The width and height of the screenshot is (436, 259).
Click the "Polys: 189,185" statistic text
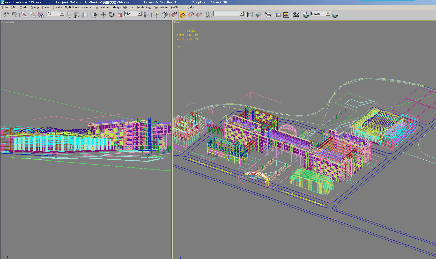pos(187,35)
